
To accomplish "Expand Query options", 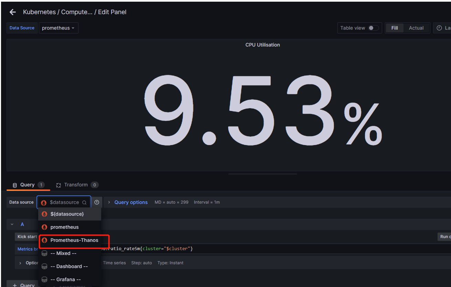I will (109, 202).
